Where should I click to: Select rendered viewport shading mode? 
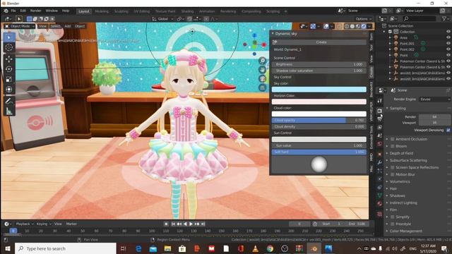click(364, 26)
